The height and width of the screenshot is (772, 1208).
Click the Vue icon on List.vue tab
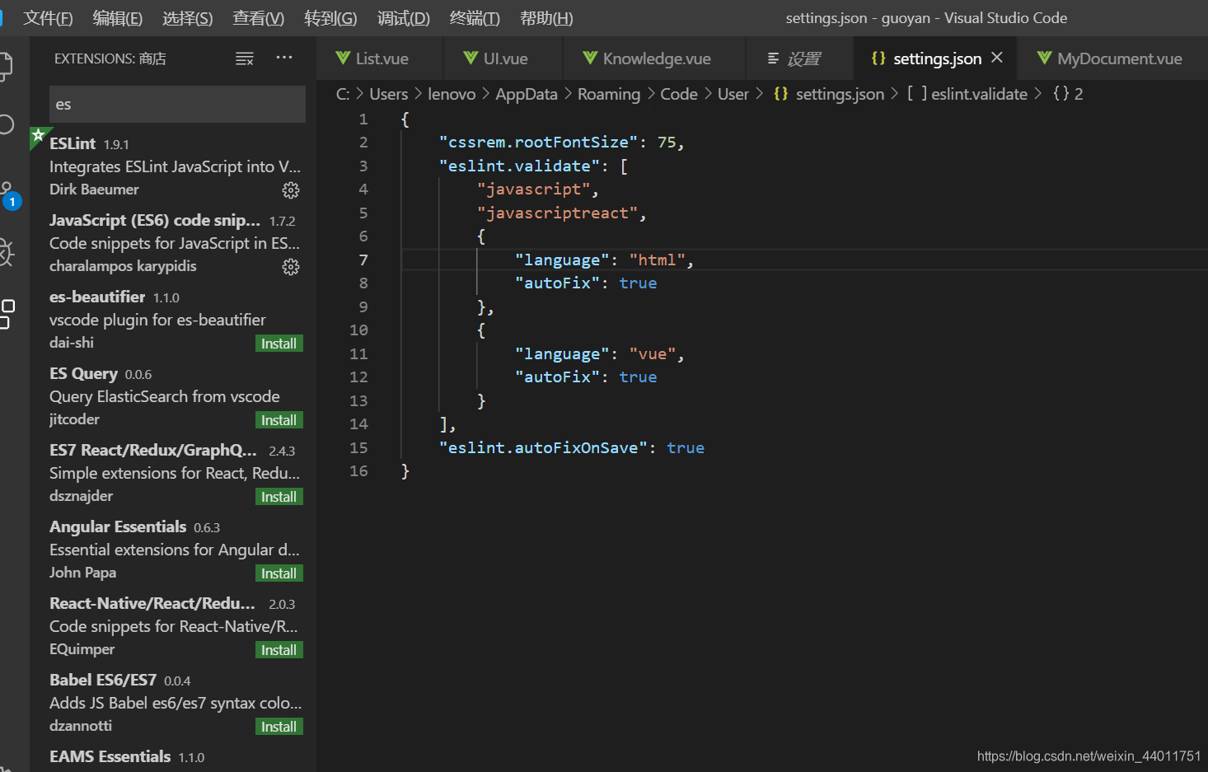343,58
